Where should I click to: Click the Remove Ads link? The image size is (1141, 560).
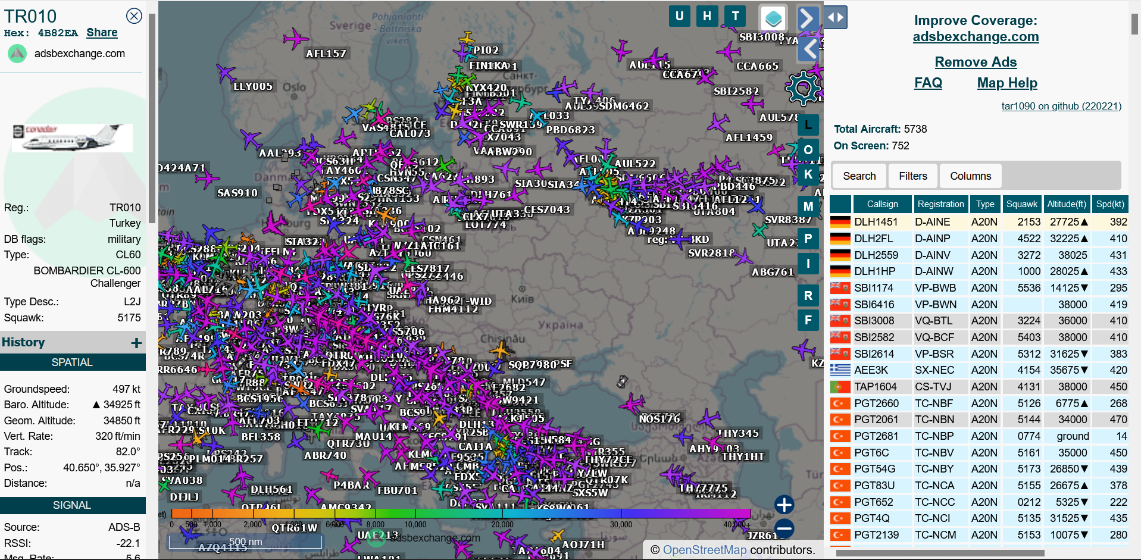pyautogui.click(x=976, y=62)
